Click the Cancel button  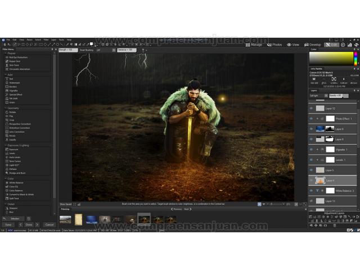[49, 224]
